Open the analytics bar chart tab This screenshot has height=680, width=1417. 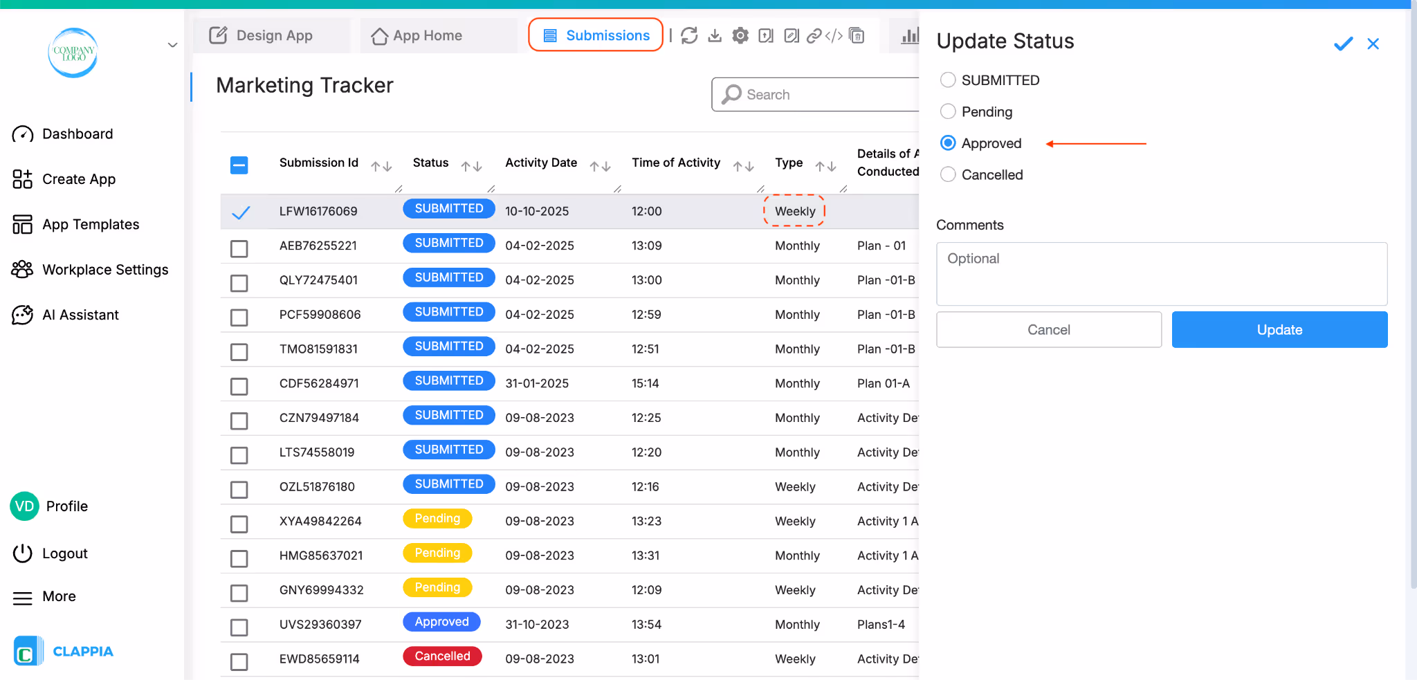[x=910, y=35]
